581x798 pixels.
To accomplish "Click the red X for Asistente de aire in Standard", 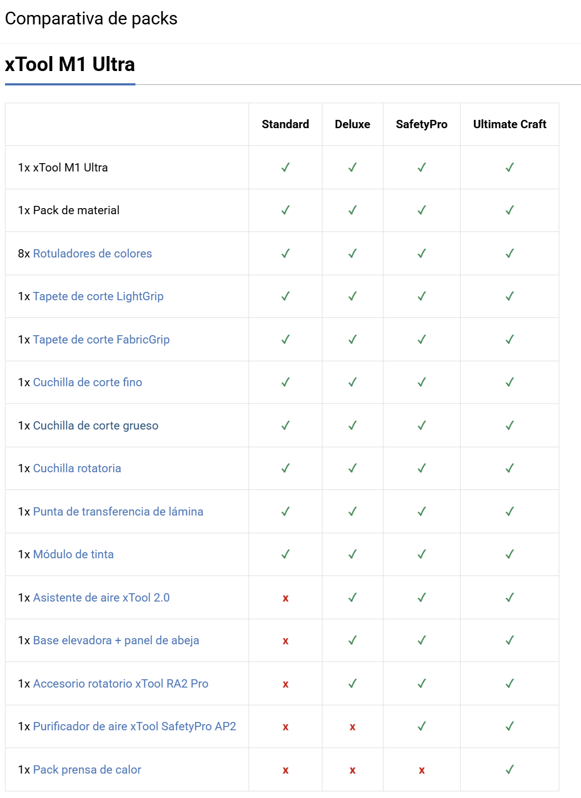I will (285, 598).
